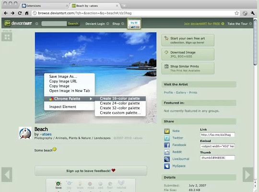Screen dimensions: 259x192
Task: Open the -atoes artist link
Action: 46,134
